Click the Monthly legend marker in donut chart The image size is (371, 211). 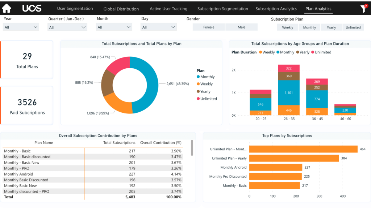[x=198, y=77]
